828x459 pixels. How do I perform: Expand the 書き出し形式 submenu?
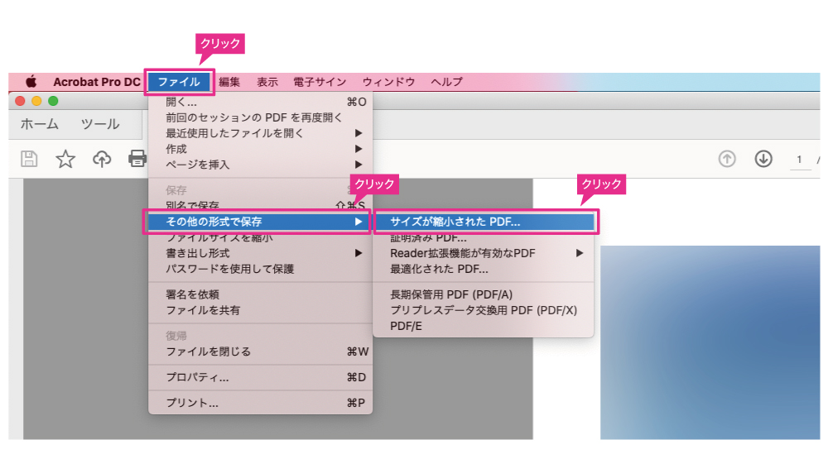[x=260, y=253]
